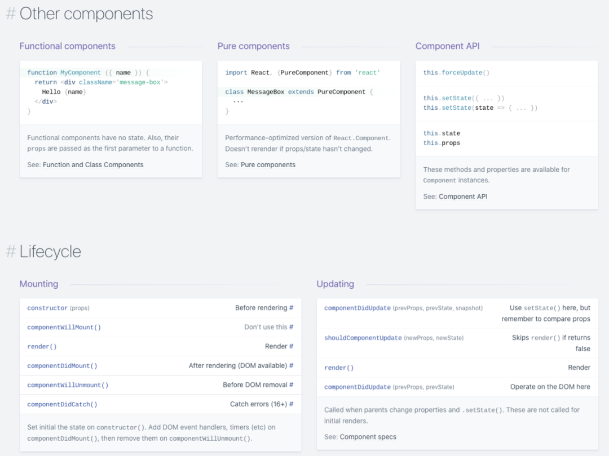Open the 'Component specs' link

[x=368, y=437]
